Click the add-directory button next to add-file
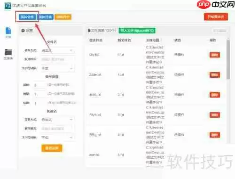Viewport: 235px width, 179px height. tap(45, 17)
